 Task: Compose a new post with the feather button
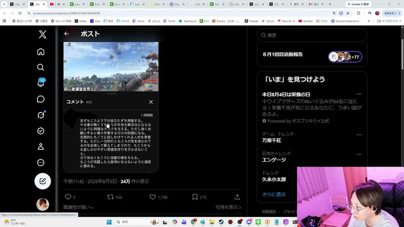pos(43,181)
